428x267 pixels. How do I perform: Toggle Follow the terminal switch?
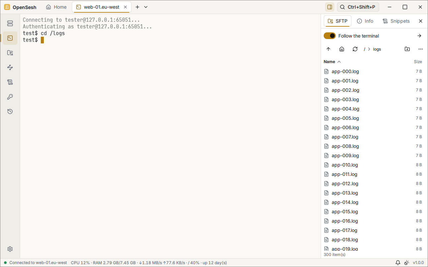330,36
